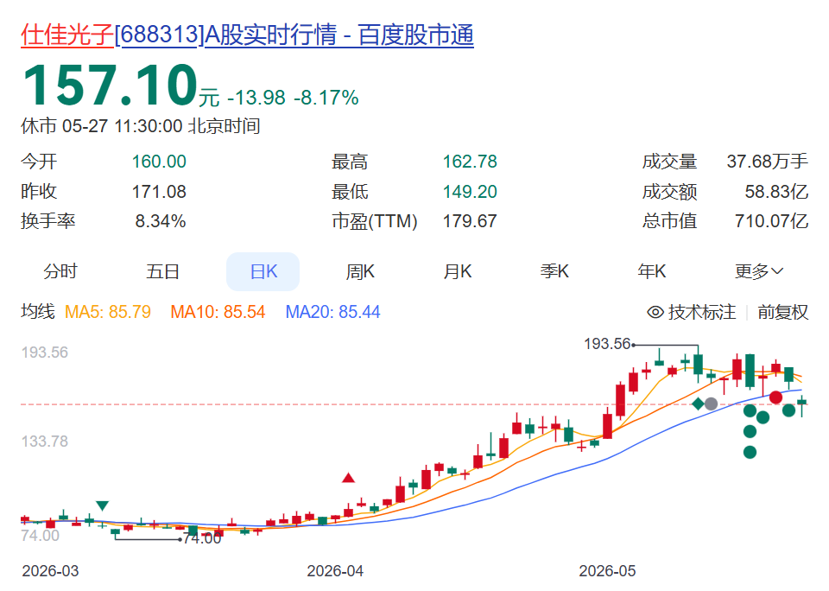Click the 昨收 value 171.08
The height and width of the screenshot is (591, 829).
(x=159, y=192)
